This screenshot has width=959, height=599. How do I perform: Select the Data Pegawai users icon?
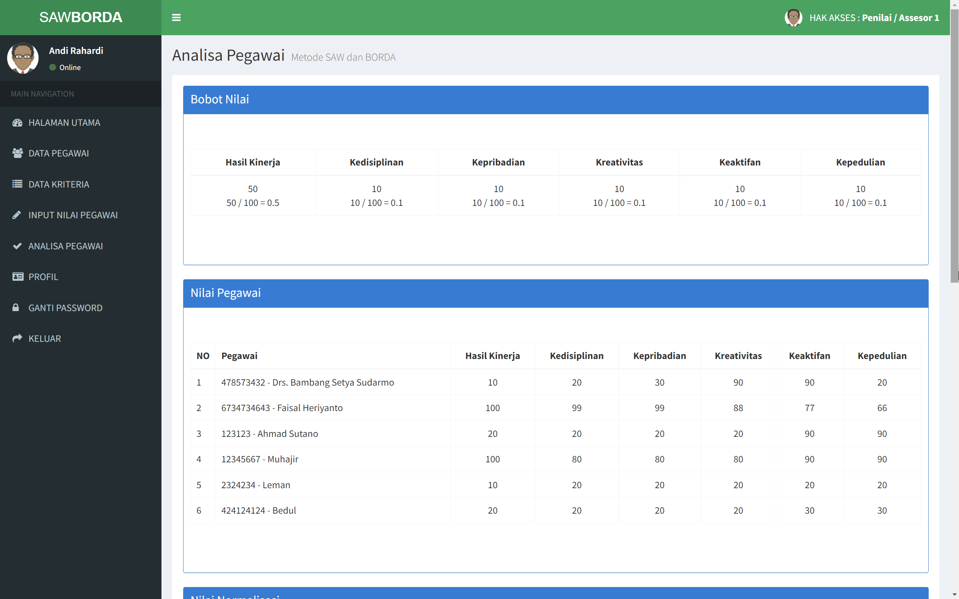click(18, 153)
